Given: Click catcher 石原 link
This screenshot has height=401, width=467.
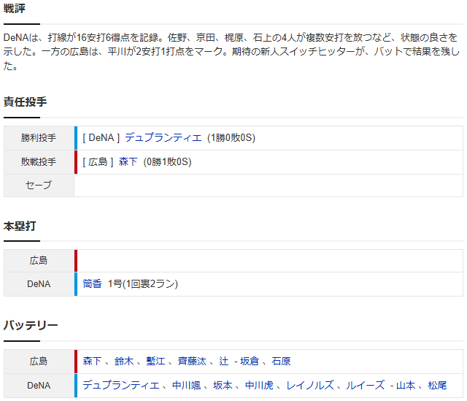Looking at the screenshot, I should pos(281,361).
